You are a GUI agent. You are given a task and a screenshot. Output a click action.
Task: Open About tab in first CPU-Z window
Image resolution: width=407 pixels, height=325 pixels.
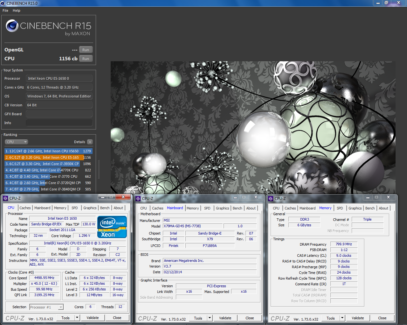pos(118,208)
